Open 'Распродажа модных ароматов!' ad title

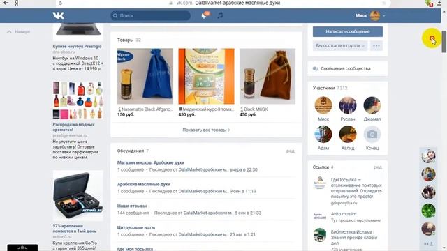point(73,127)
